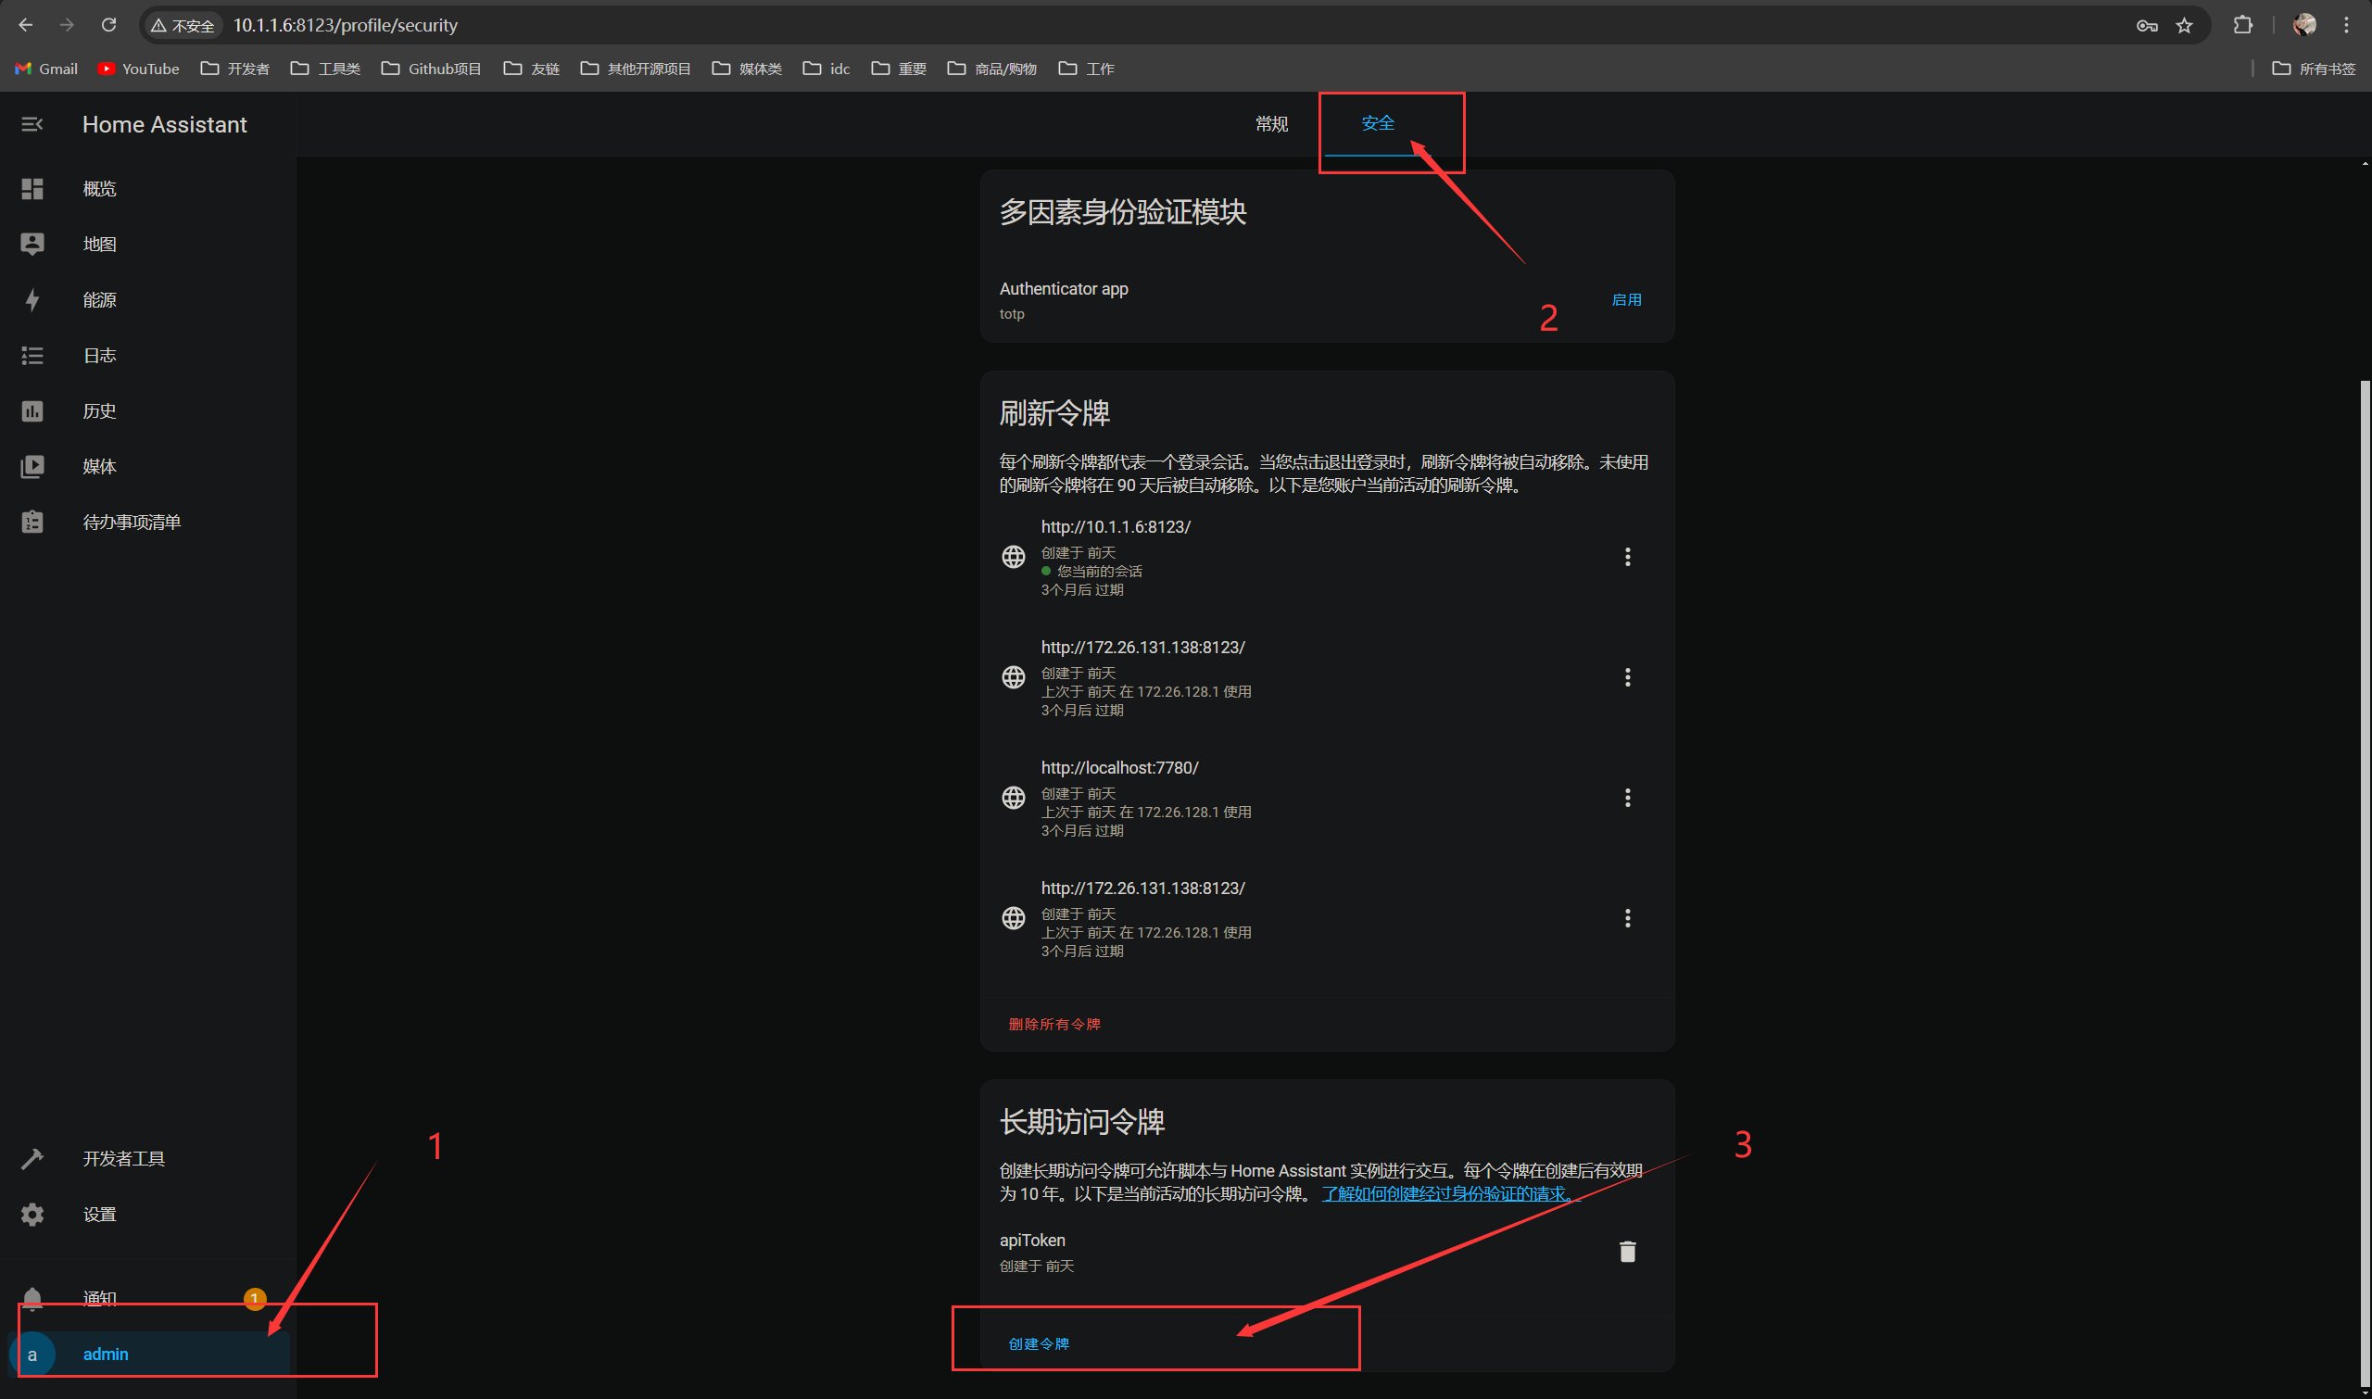The width and height of the screenshot is (2372, 1399).
Task: Open the 待办事项清单 to-do list
Action: pyautogui.click(x=131, y=523)
